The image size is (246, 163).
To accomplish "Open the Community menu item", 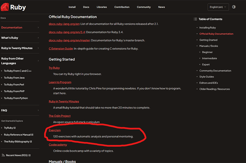I will 144,7.
